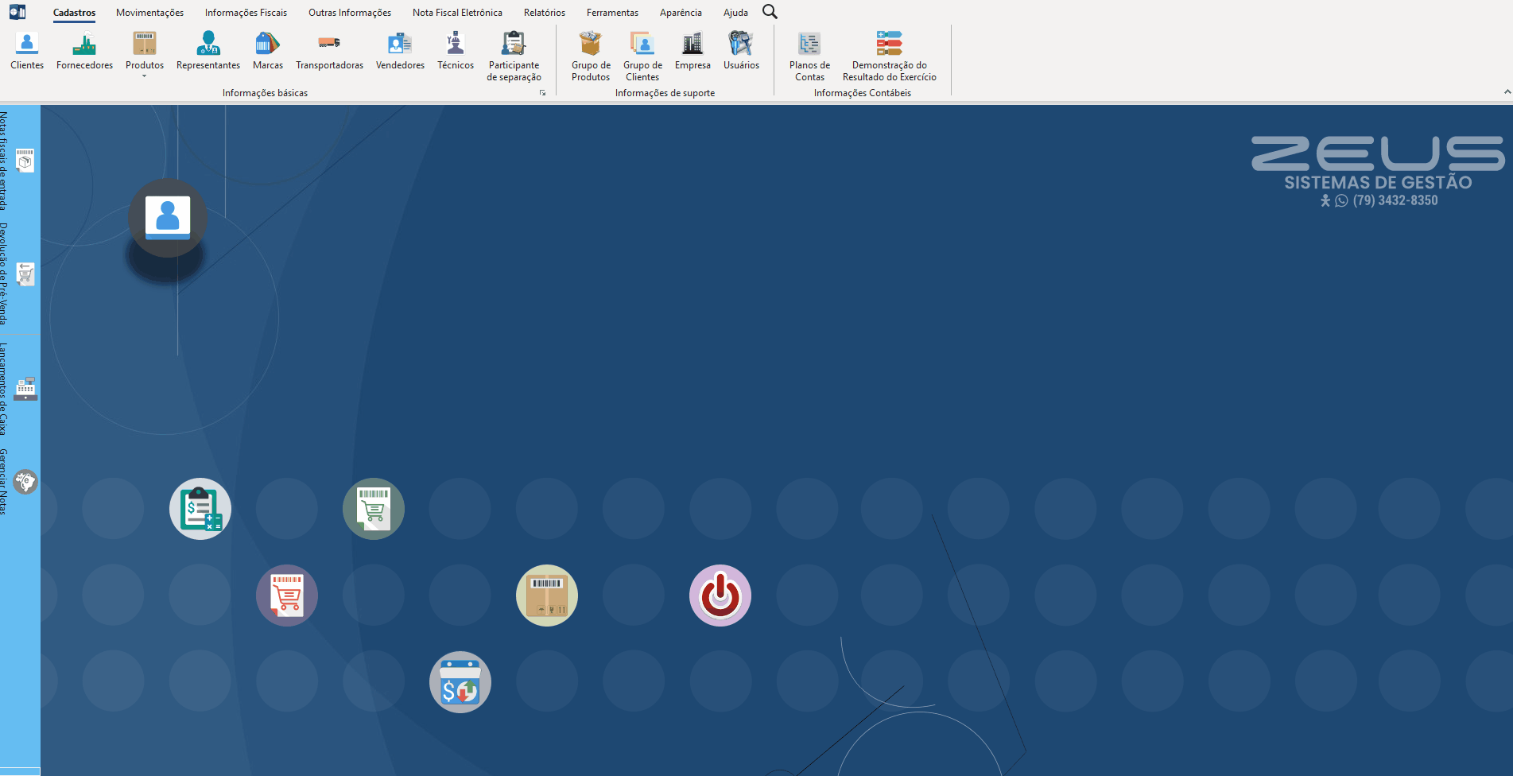
Task: Open the Representantes registration
Action: [x=208, y=51]
